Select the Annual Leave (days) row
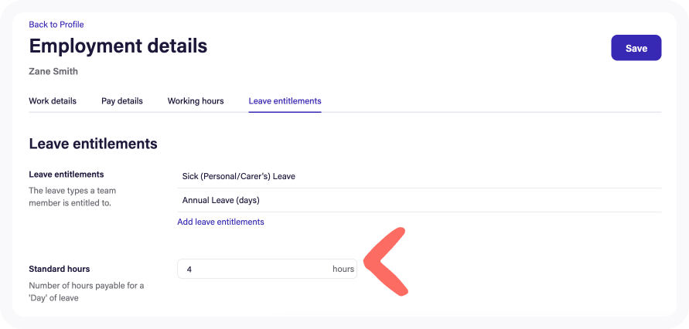 point(220,200)
